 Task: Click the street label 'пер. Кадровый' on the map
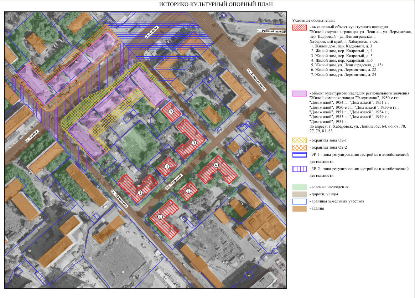pyautogui.click(x=173, y=182)
